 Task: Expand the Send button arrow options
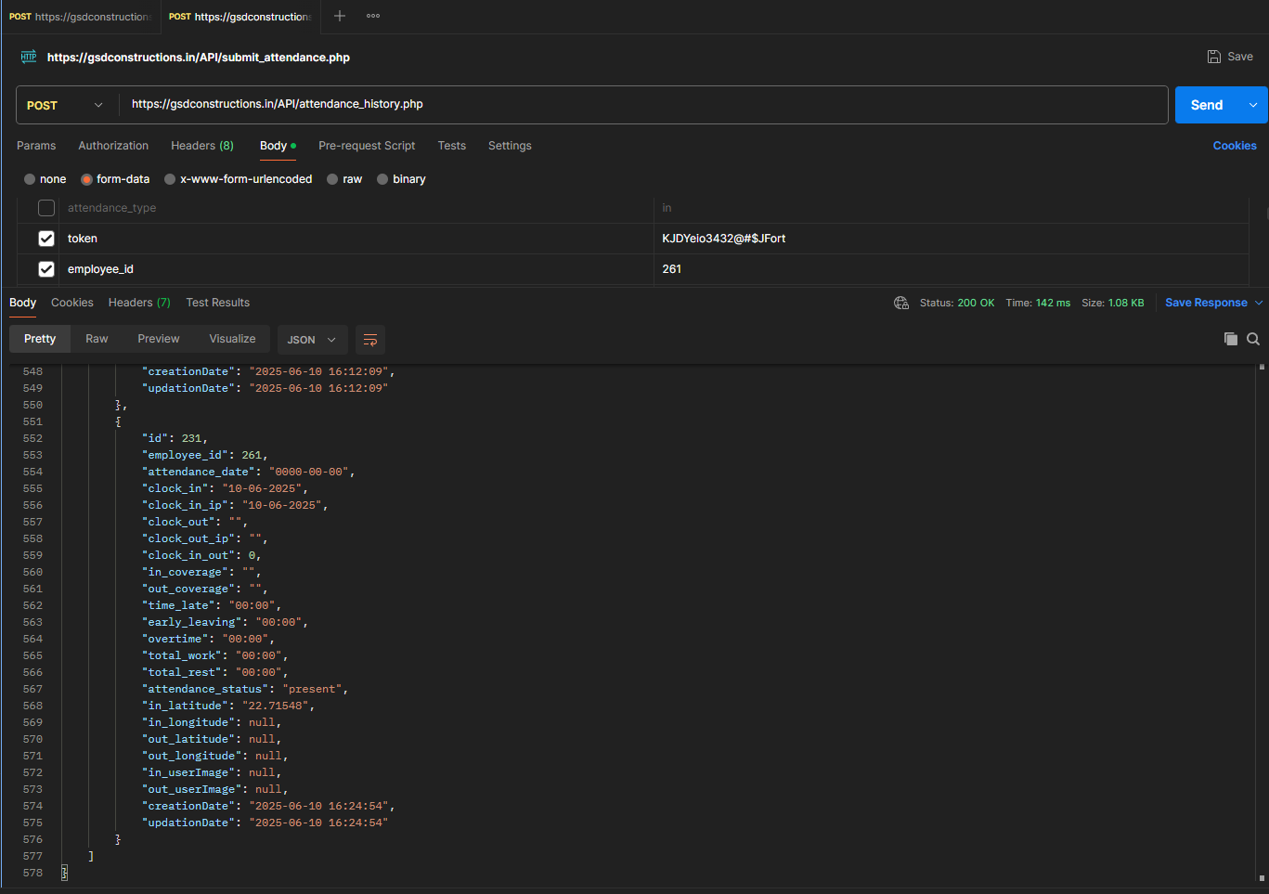pos(1253,105)
